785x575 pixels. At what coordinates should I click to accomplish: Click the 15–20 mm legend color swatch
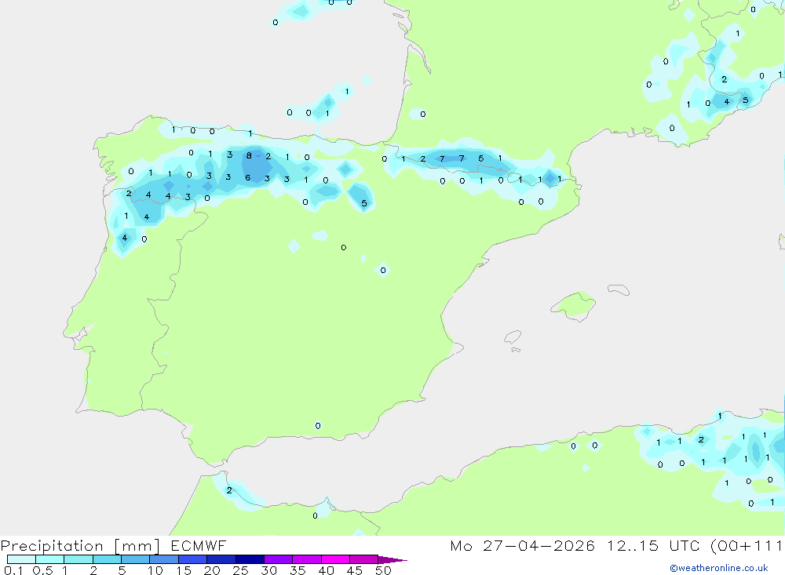193,559
